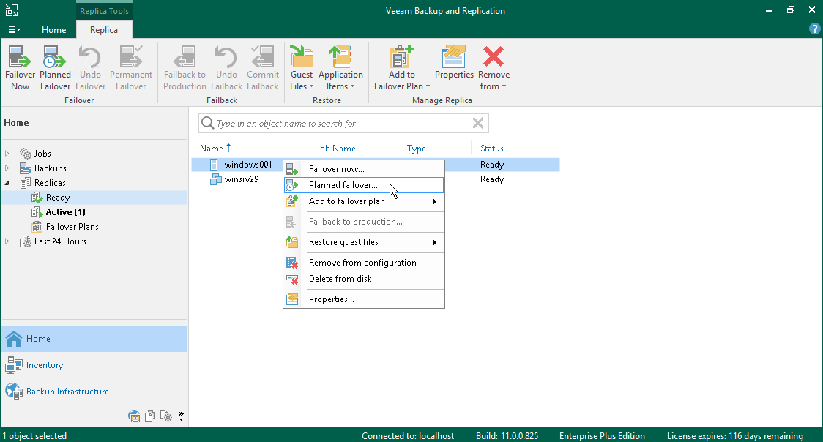
Task: Switch to the Home ribbon tab
Action: click(54, 30)
